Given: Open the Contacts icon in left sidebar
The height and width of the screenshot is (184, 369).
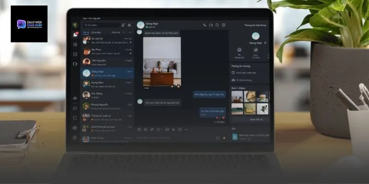Looking at the screenshot, I should pyautogui.click(x=75, y=45).
